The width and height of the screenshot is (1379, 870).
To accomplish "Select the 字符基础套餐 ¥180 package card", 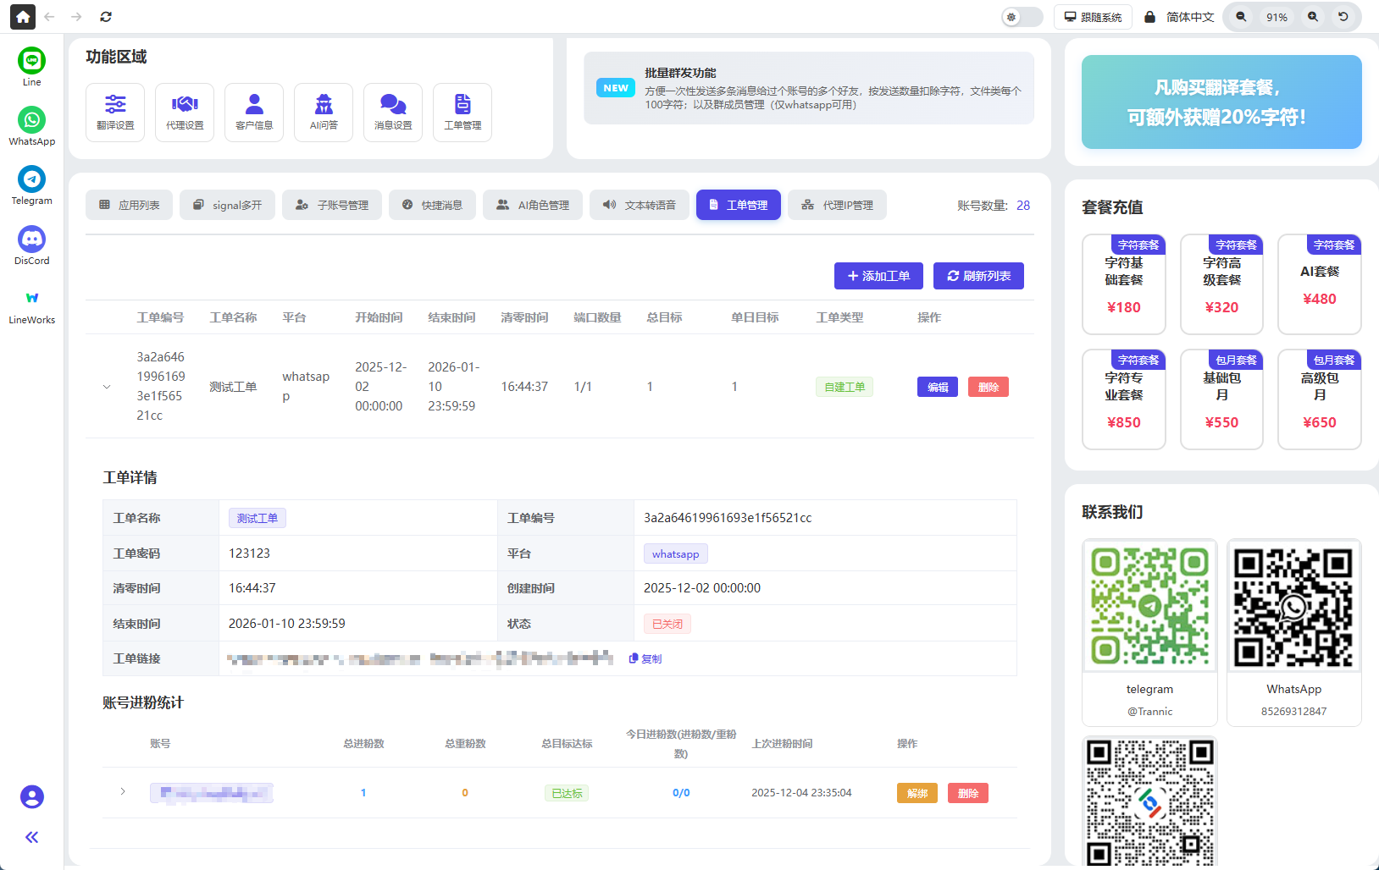I will [1123, 285].
